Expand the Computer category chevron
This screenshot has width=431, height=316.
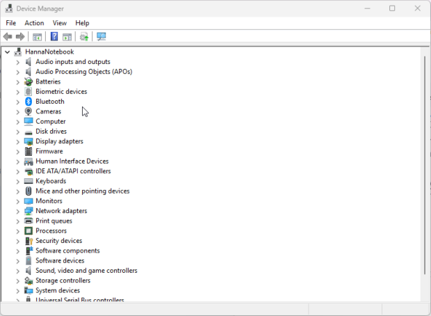pos(18,122)
